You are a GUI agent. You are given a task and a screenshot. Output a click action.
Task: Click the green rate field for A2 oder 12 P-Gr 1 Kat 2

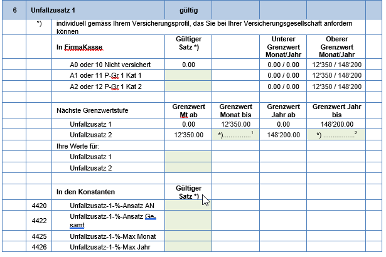tap(188, 85)
